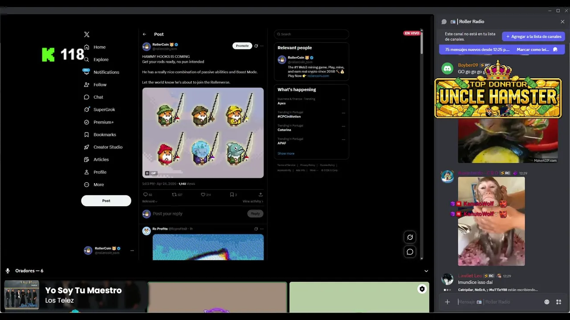
Task: Click floating chat messages button
Action: 410,252
